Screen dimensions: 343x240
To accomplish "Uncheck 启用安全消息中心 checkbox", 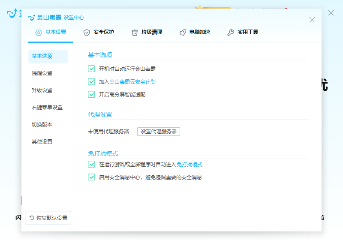I will (91, 177).
